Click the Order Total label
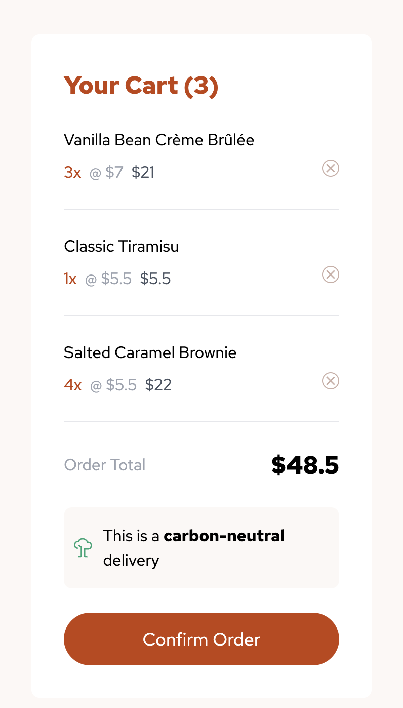 105,465
